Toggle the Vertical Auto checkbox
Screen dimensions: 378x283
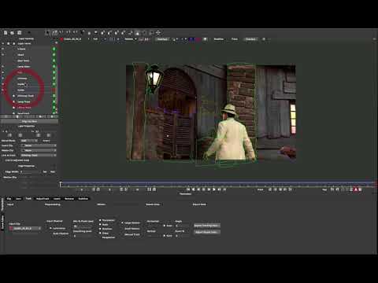click(165, 236)
